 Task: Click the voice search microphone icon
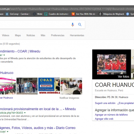pos(73,25)
